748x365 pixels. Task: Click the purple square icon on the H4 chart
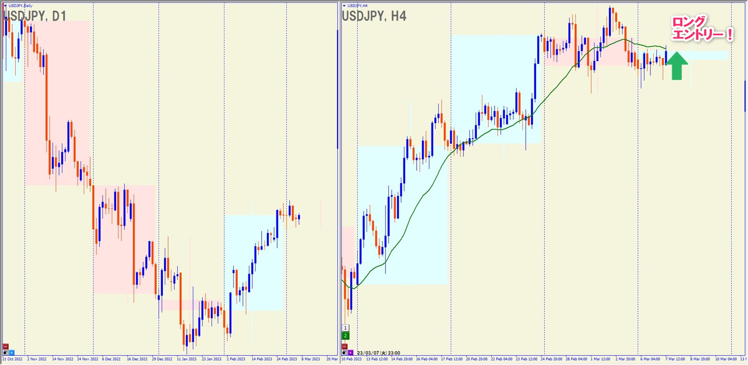point(351,352)
